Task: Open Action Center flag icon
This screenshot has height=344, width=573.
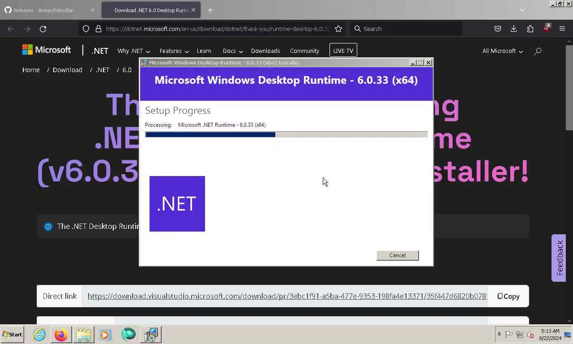Action: (509, 335)
